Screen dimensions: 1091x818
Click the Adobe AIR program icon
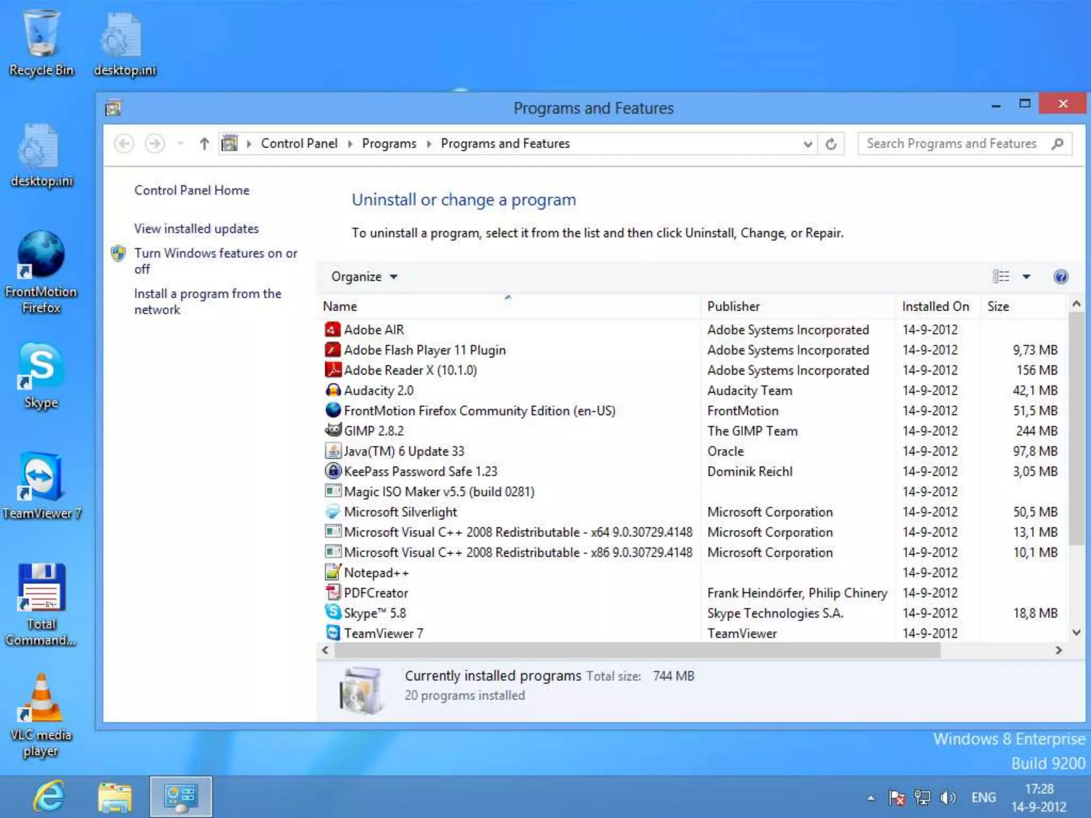tap(332, 330)
